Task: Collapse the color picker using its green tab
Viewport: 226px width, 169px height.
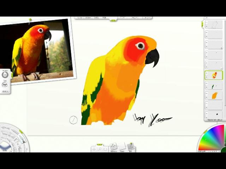Action: (x=205, y=131)
